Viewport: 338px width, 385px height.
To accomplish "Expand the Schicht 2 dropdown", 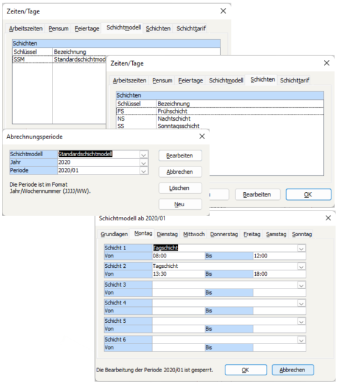I will click(301, 267).
